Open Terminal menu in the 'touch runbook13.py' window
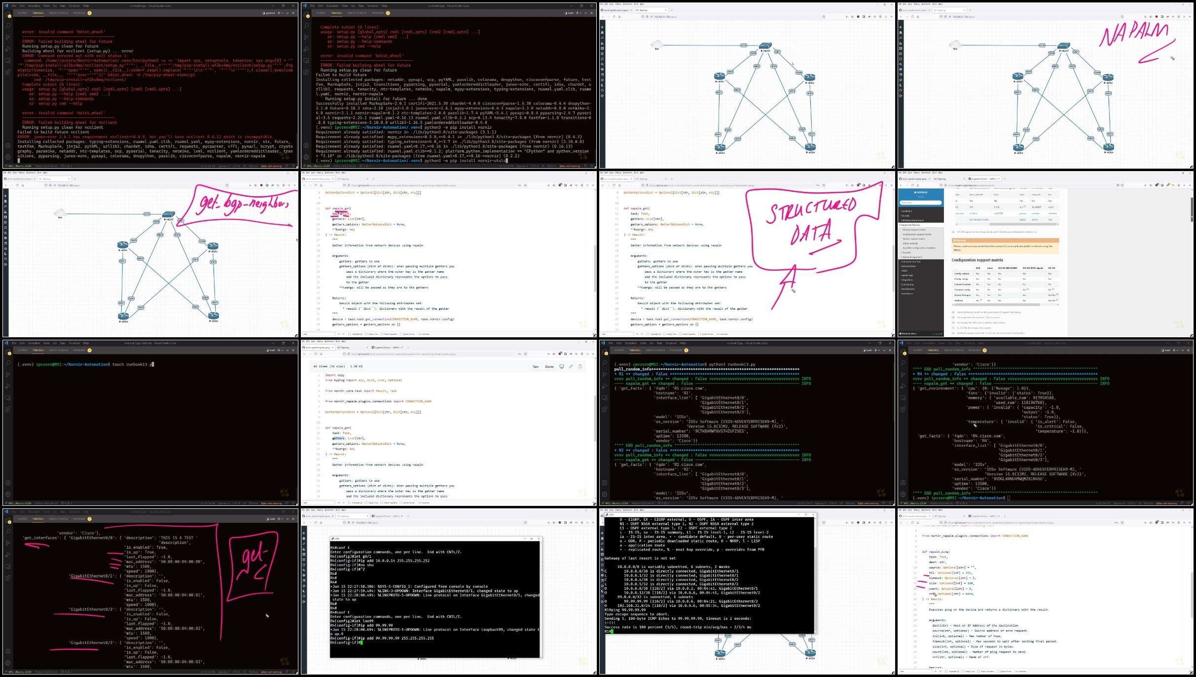This screenshot has height=677, width=1196. [74, 343]
